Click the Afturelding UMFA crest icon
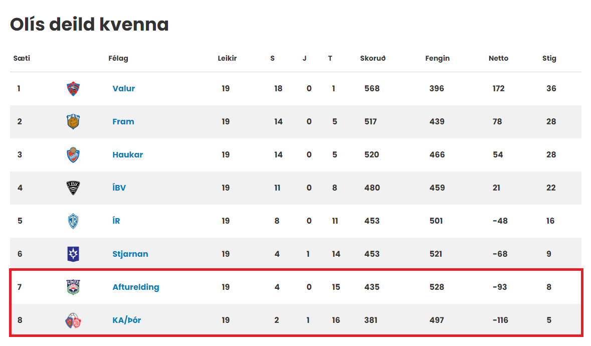This screenshot has height=346, width=591. pyautogui.click(x=73, y=287)
